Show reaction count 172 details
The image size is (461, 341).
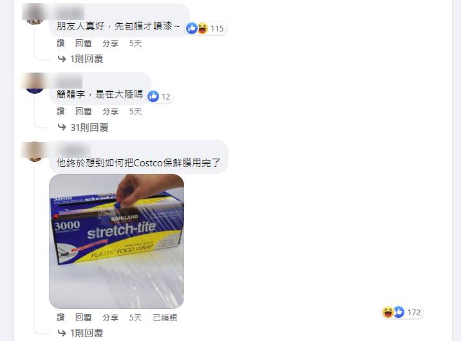414,312
